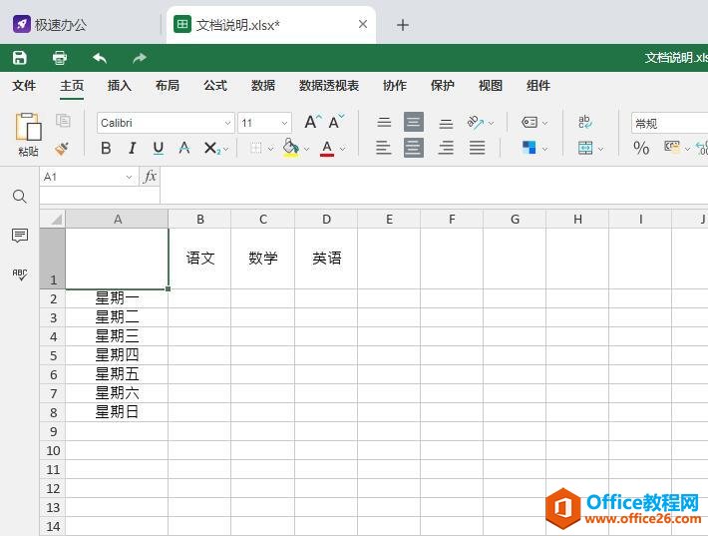The height and width of the screenshot is (536, 708).
Task: Activate the format painter brush
Action: [x=62, y=149]
